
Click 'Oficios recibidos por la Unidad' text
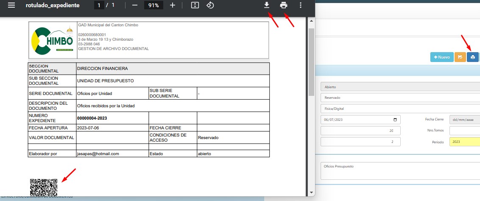[106, 106]
